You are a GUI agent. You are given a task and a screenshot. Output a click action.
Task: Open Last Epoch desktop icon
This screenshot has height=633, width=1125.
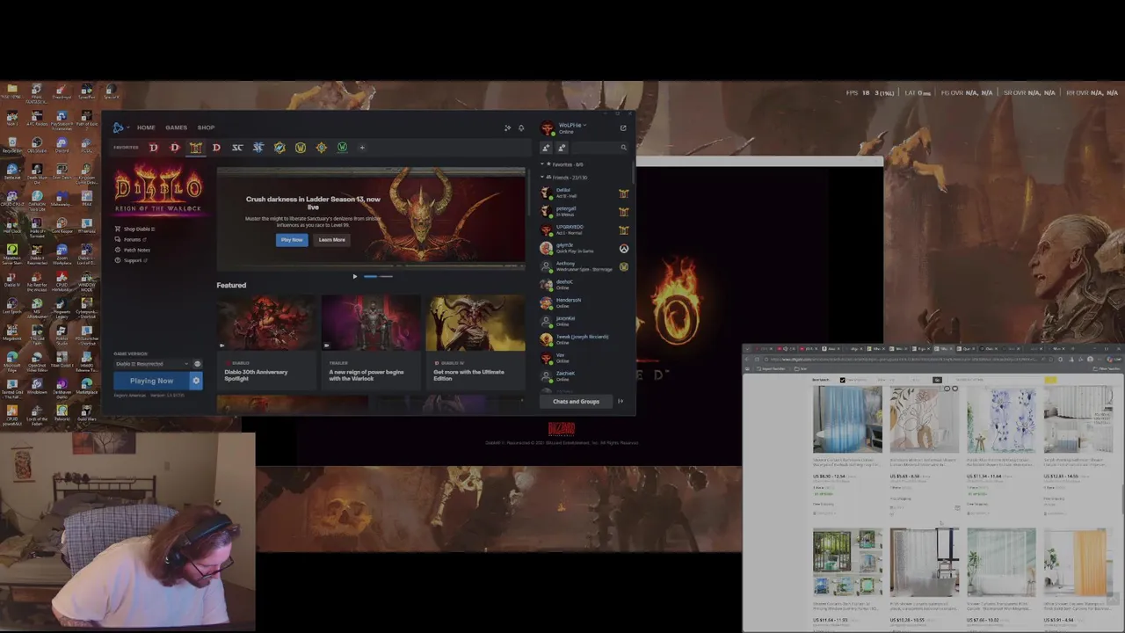point(11,307)
